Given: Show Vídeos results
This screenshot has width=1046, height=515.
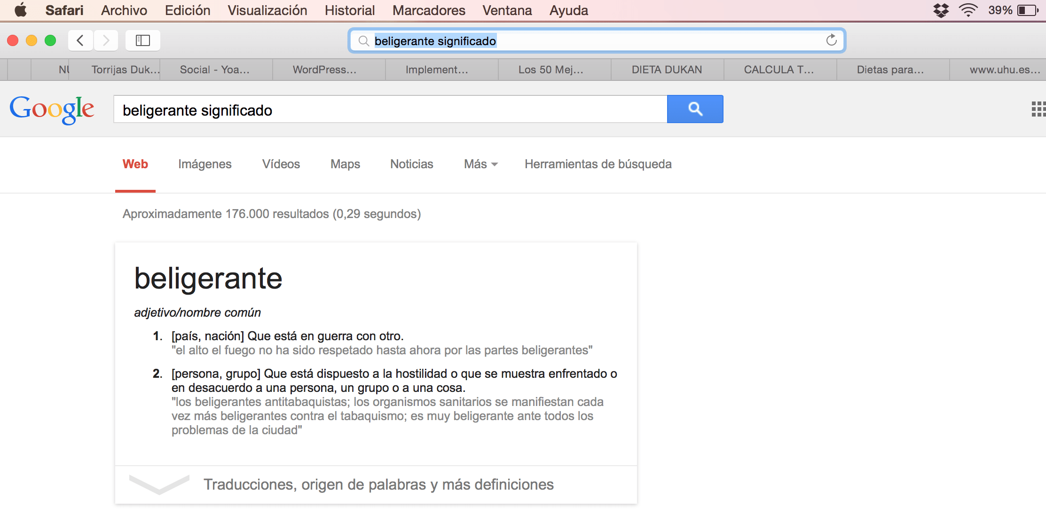Looking at the screenshot, I should pos(281,164).
